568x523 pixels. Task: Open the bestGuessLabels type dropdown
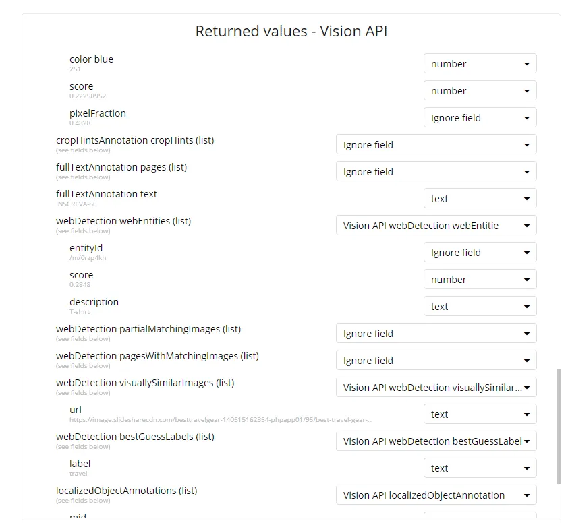coord(436,441)
